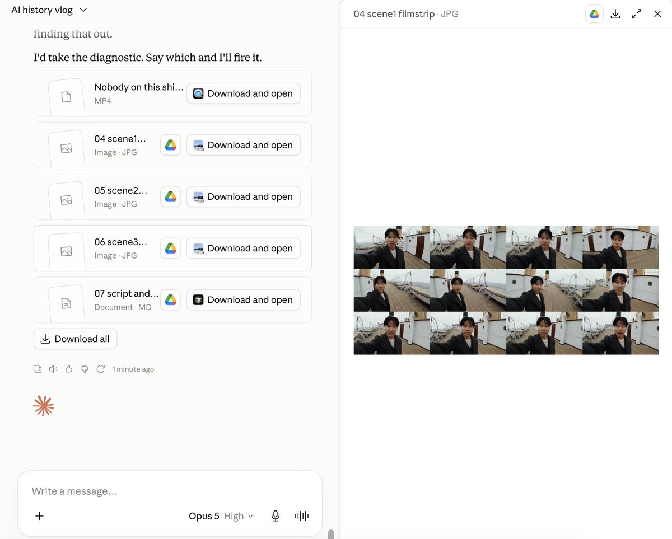This screenshot has height=539, width=672.
Task: Download and open the MP4 file
Action: click(244, 93)
